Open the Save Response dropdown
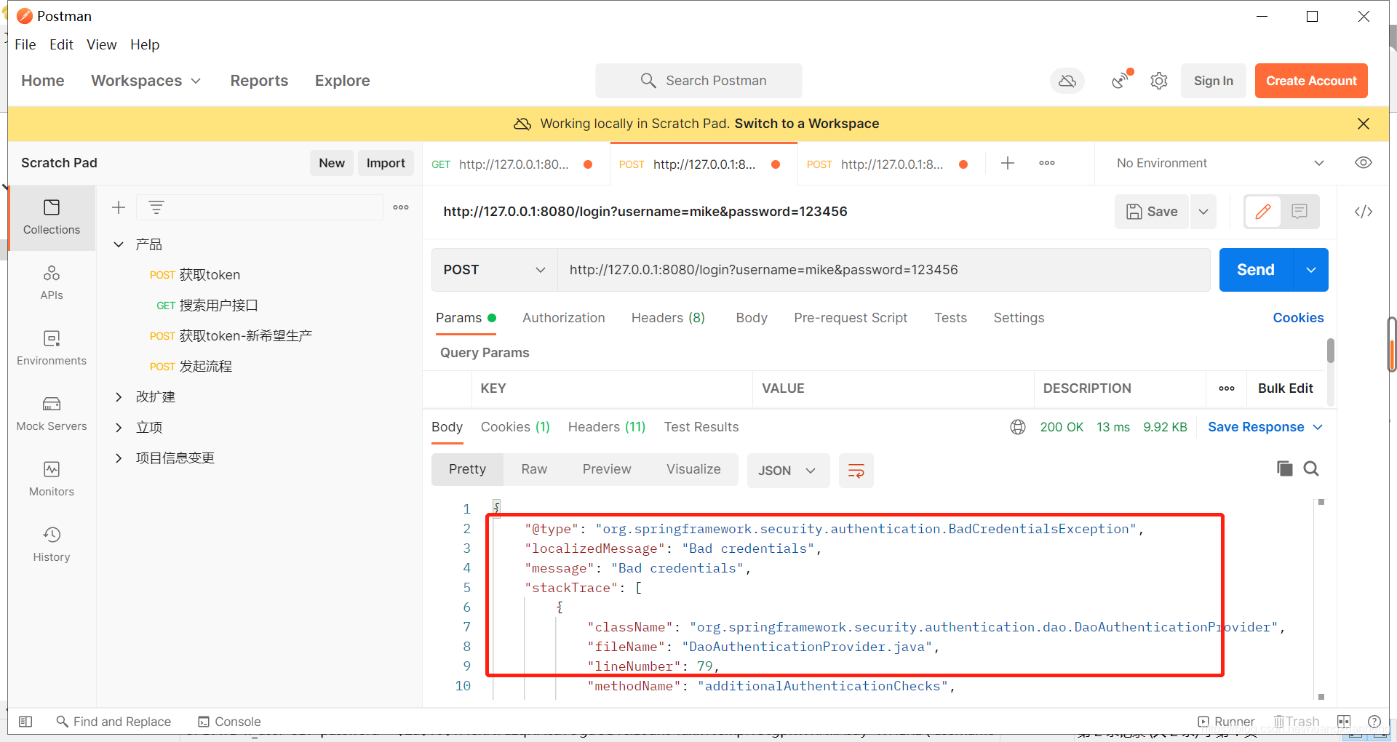Viewport: 1397px width, 742px height. click(1265, 427)
